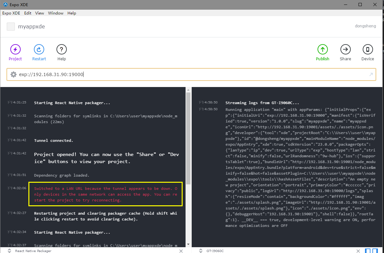The width and height of the screenshot is (384, 253).
Task: Click the 'Project opened!' log message
Action: (106, 158)
